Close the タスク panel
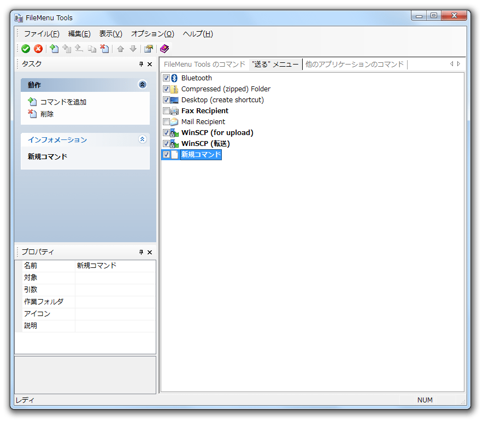Screen dimensions: 483x421 point(150,64)
